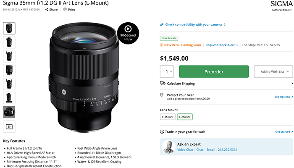Select the first lens thumbnail image
Image resolution: width=294 pixels, height=168 pixels.
pos(9,28)
